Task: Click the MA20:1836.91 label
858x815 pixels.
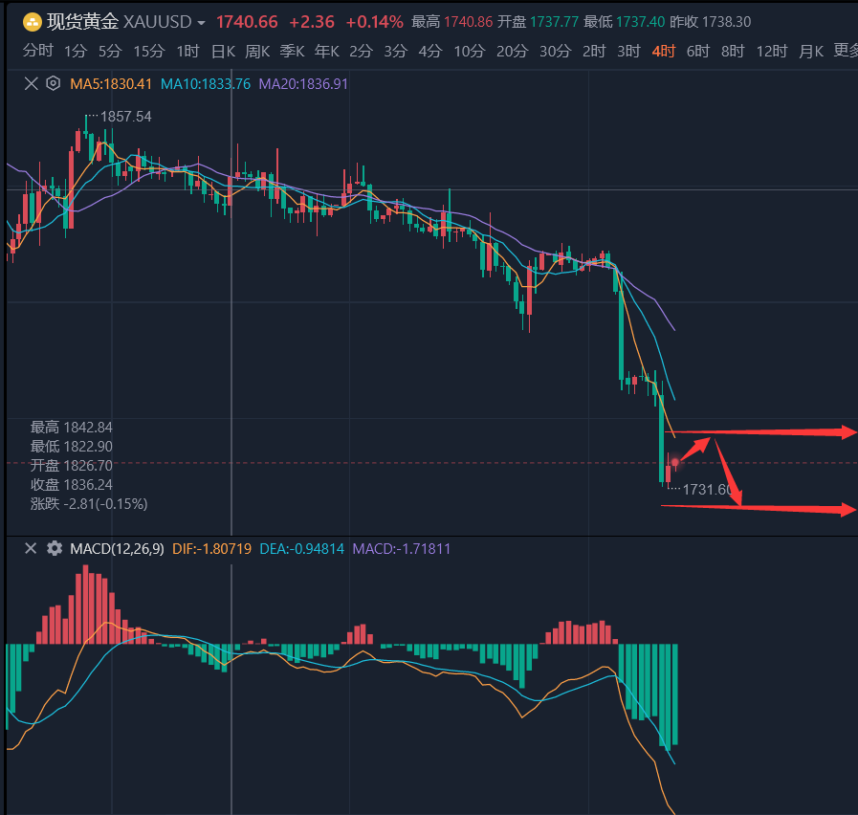Action: coord(303,84)
